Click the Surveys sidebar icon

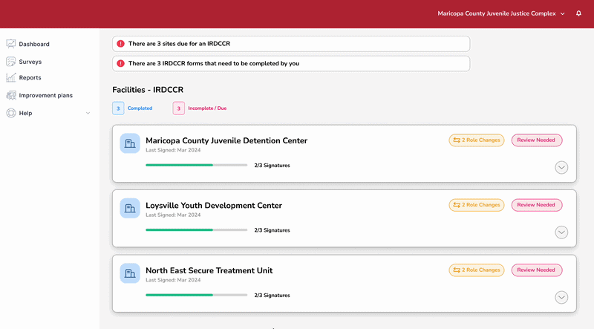pyautogui.click(x=11, y=62)
